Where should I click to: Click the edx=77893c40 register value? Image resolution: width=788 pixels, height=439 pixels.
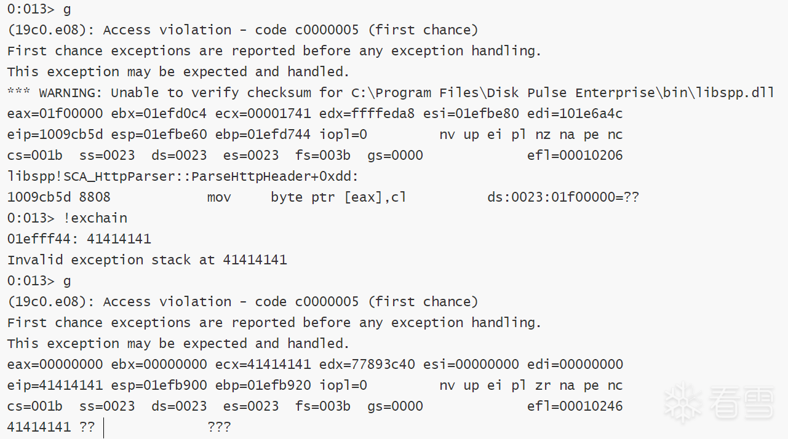(x=367, y=364)
